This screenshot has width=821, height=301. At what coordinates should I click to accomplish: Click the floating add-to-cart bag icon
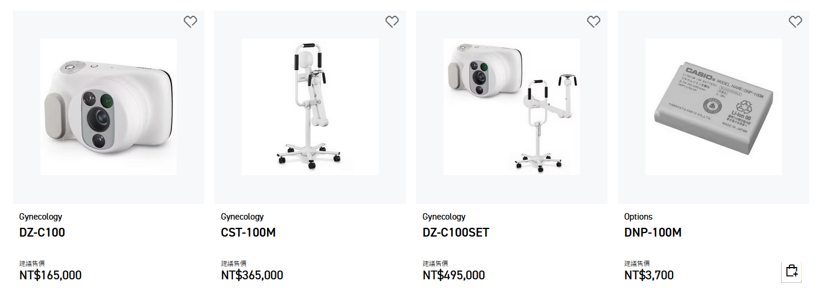(x=792, y=271)
